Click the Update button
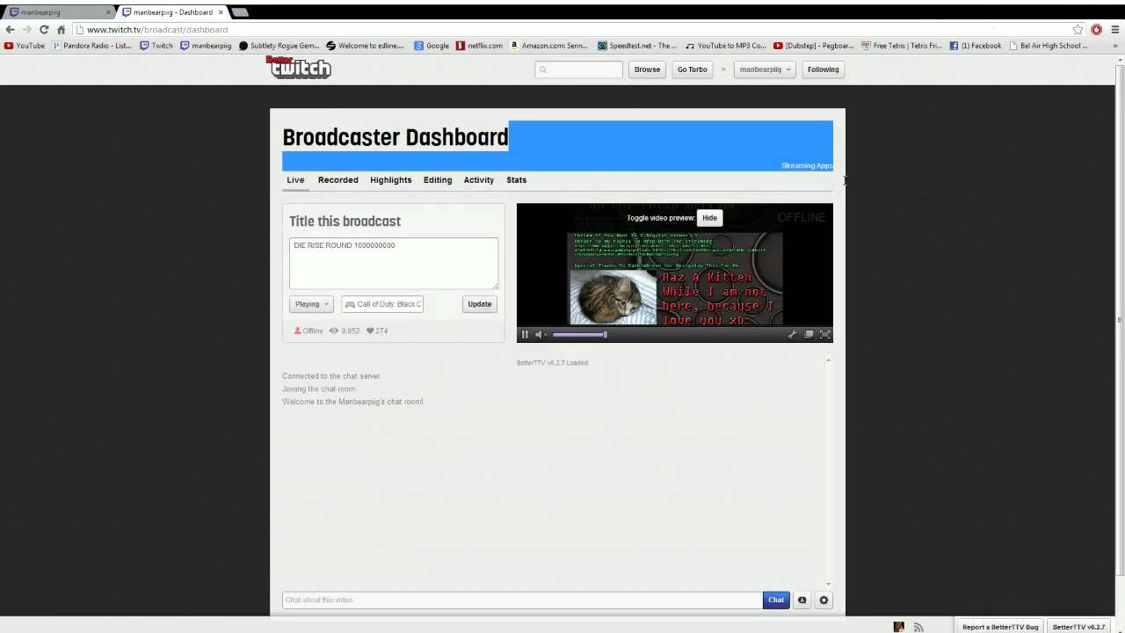This screenshot has height=633, width=1125. point(480,304)
